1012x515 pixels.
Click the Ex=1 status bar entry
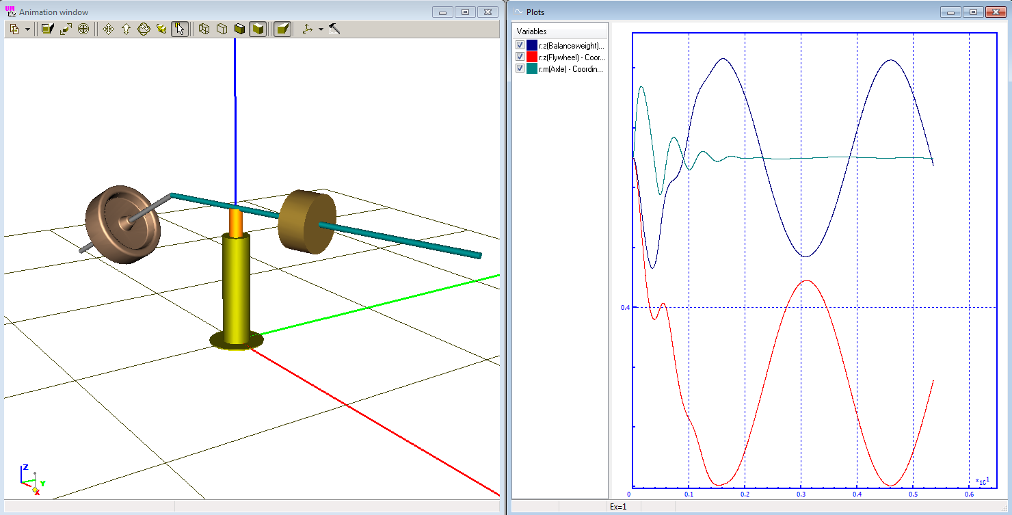click(617, 506)
